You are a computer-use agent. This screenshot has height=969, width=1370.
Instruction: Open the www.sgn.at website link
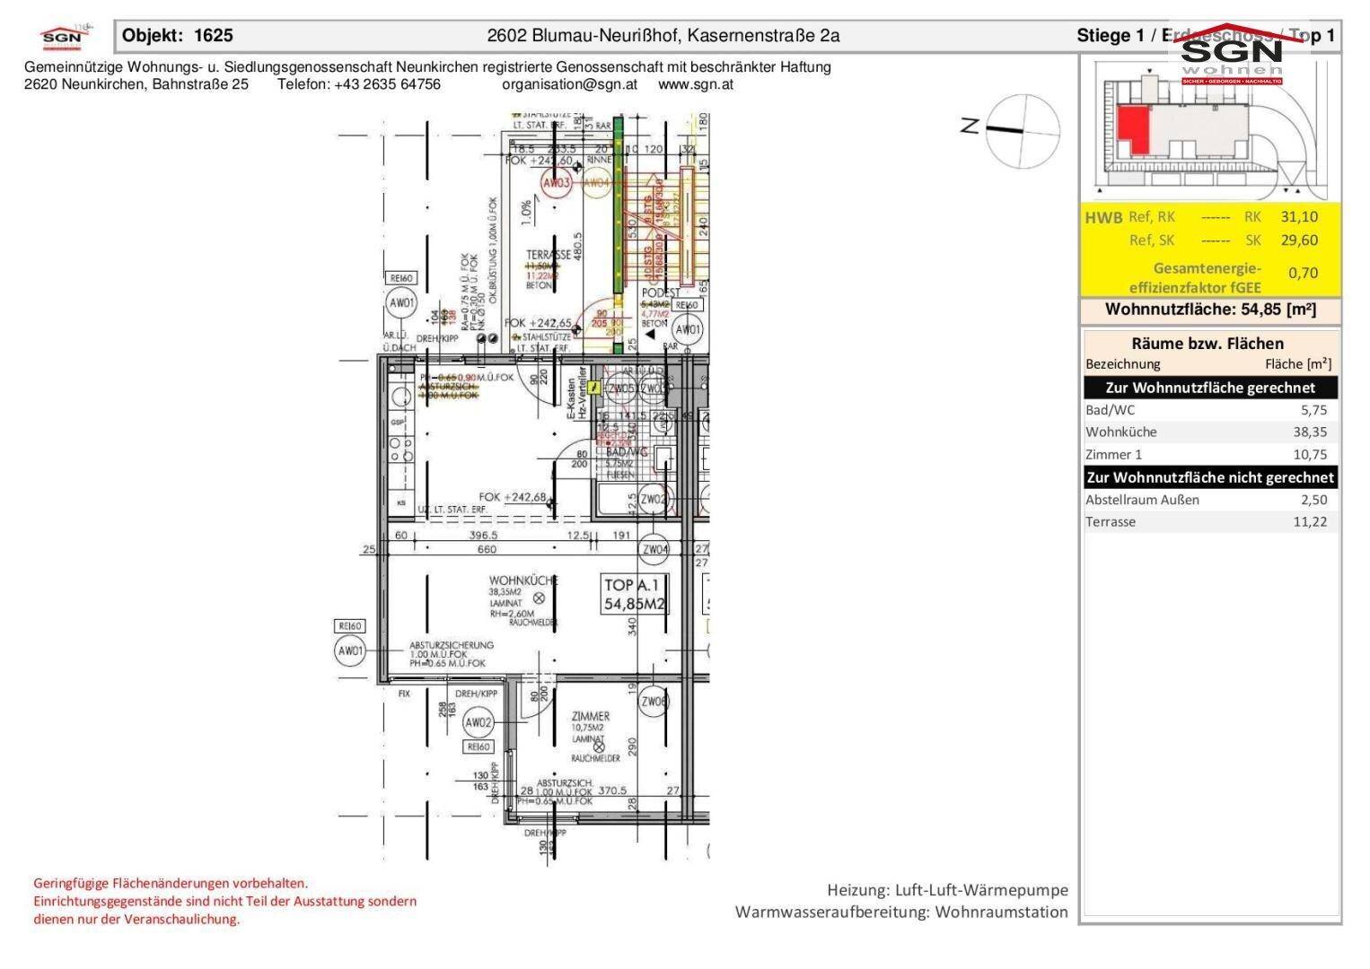[696, 84]
